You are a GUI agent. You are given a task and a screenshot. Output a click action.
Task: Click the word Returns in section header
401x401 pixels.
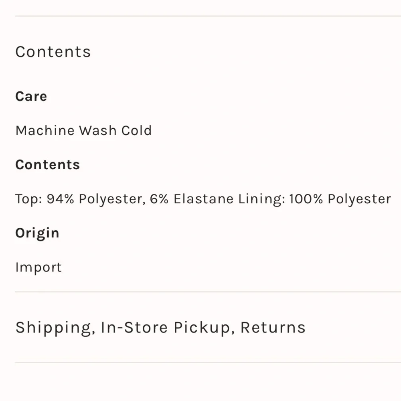tap(273, 328)
